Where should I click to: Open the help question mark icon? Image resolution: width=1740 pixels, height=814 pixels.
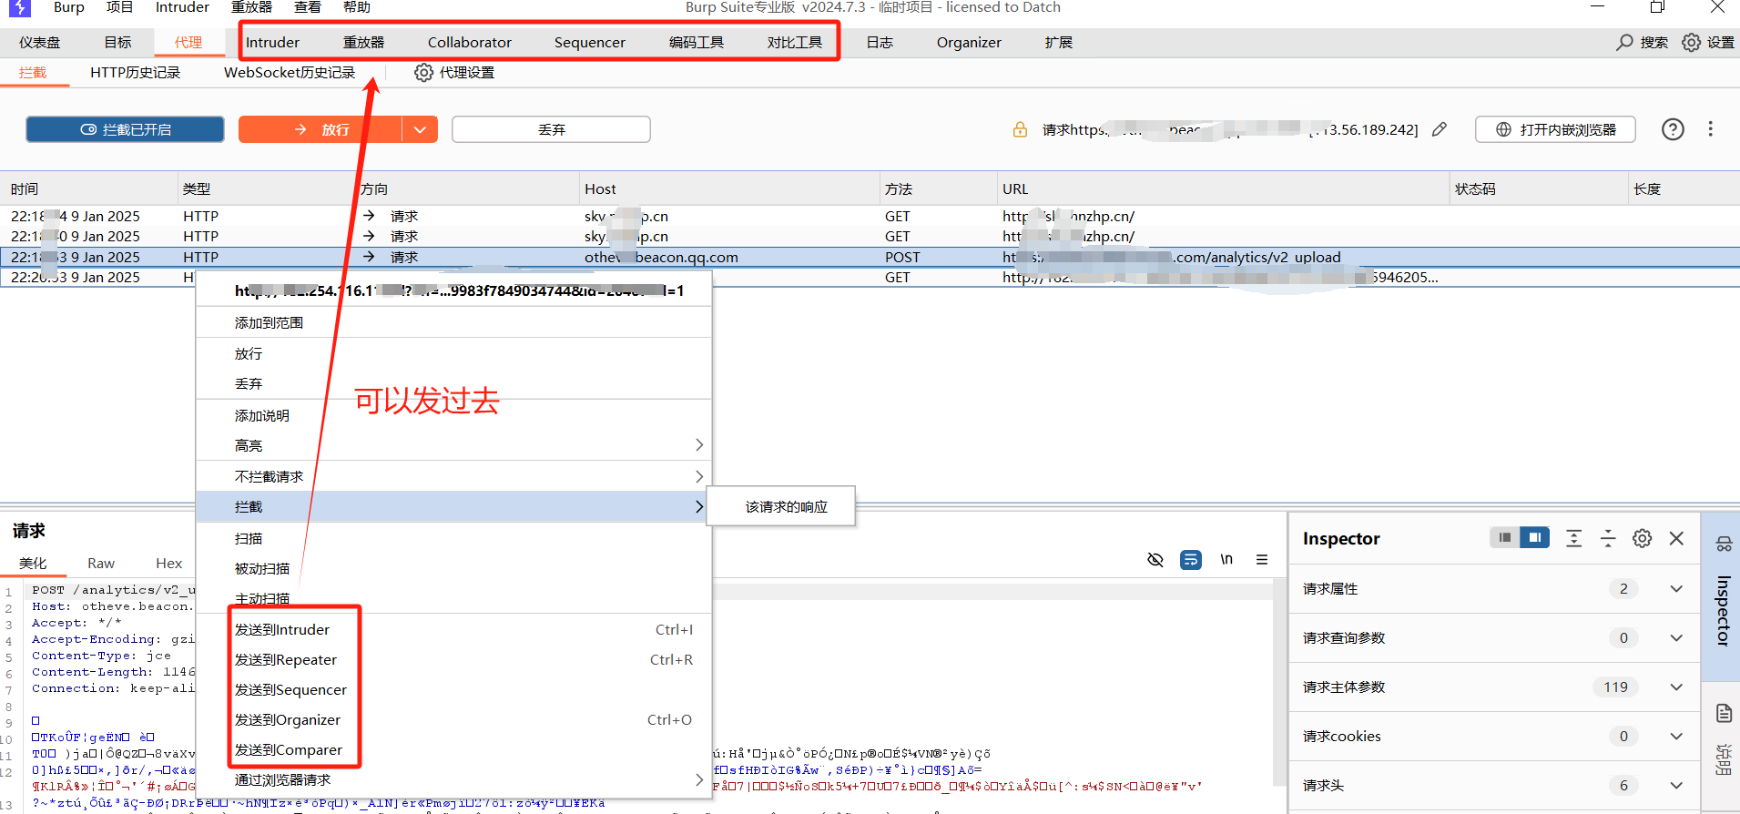[x=1673, y=129]
